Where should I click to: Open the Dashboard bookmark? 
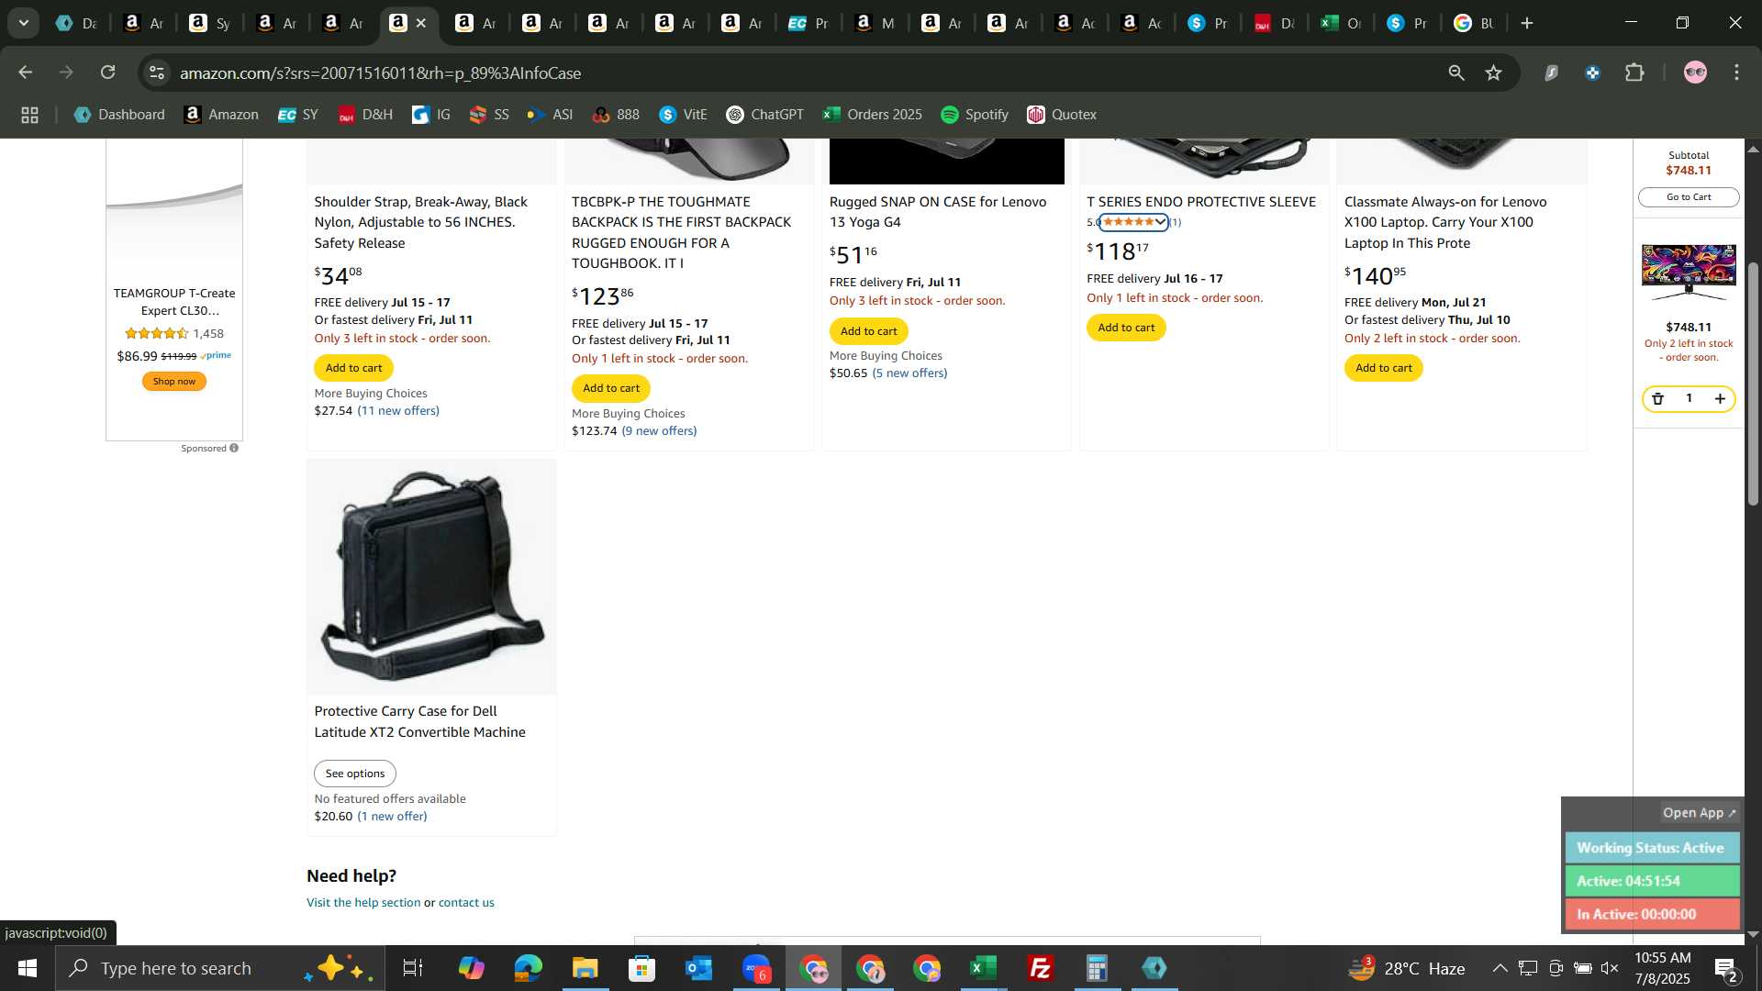point(119,115)
